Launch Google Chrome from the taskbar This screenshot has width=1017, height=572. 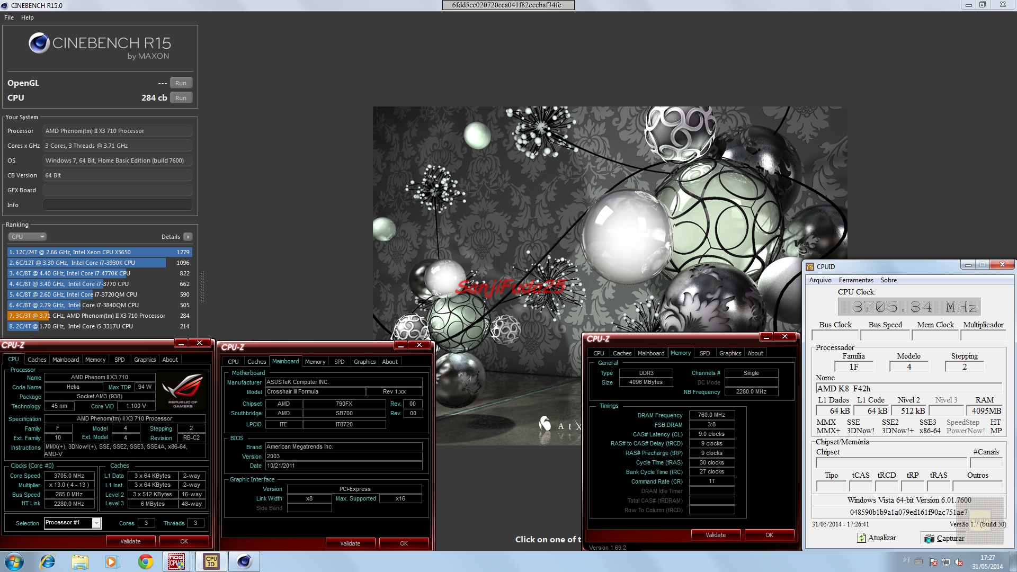[145, 561]
